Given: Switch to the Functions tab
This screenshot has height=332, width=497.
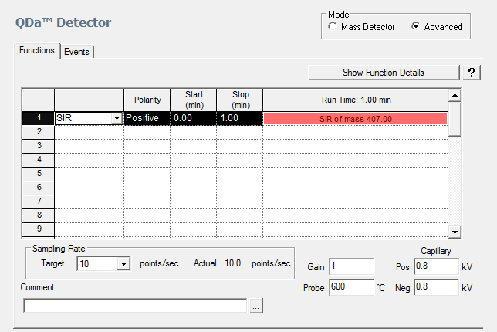Looking at the screenshot, I should [x=37, y=50].
